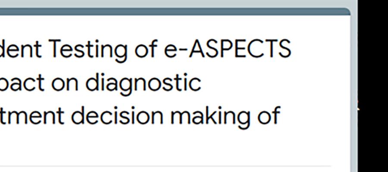The height and width of the screenshot is (172, 388).
Task: Click the word "Testing" in the title
Action: [x=88, y=50]
